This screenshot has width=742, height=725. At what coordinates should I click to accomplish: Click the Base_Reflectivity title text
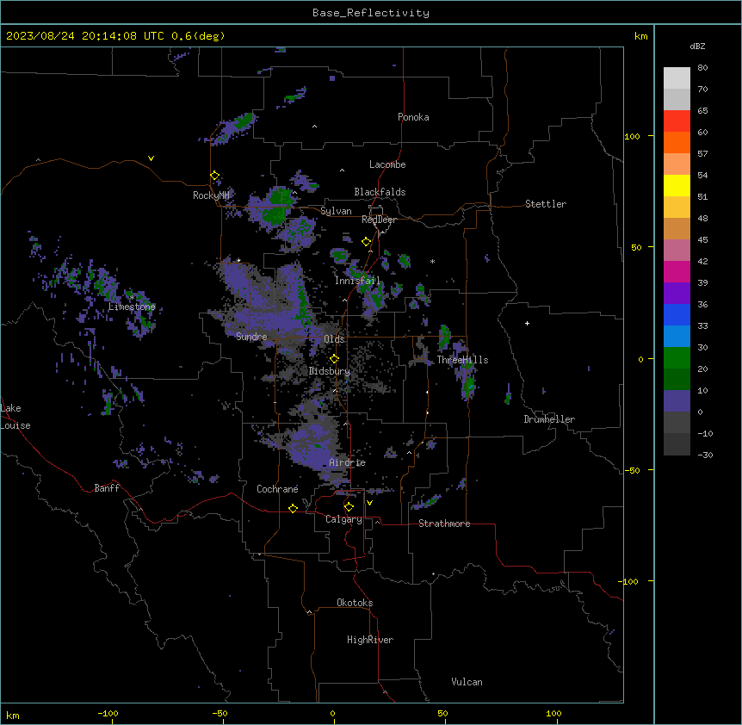pyautogui.click(x=371, y=13)
